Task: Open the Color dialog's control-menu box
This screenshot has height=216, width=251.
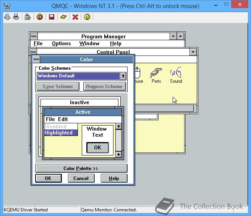Action: pyautogui.click(x=36, y=59)
